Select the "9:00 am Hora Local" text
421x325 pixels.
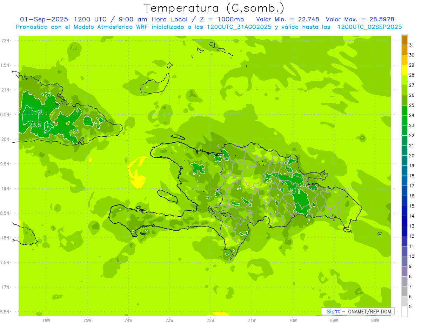coord(153,19)
